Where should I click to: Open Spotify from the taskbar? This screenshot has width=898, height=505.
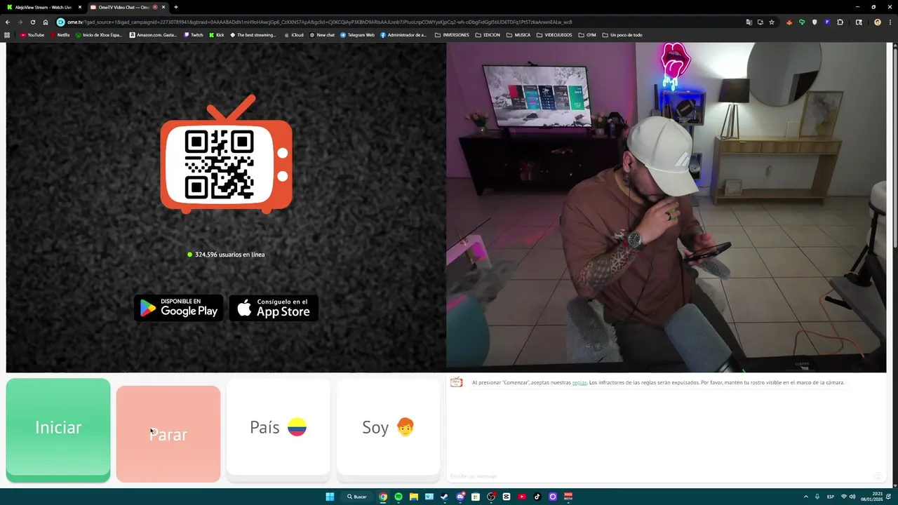pyautogui.click(x=398, y=497)
